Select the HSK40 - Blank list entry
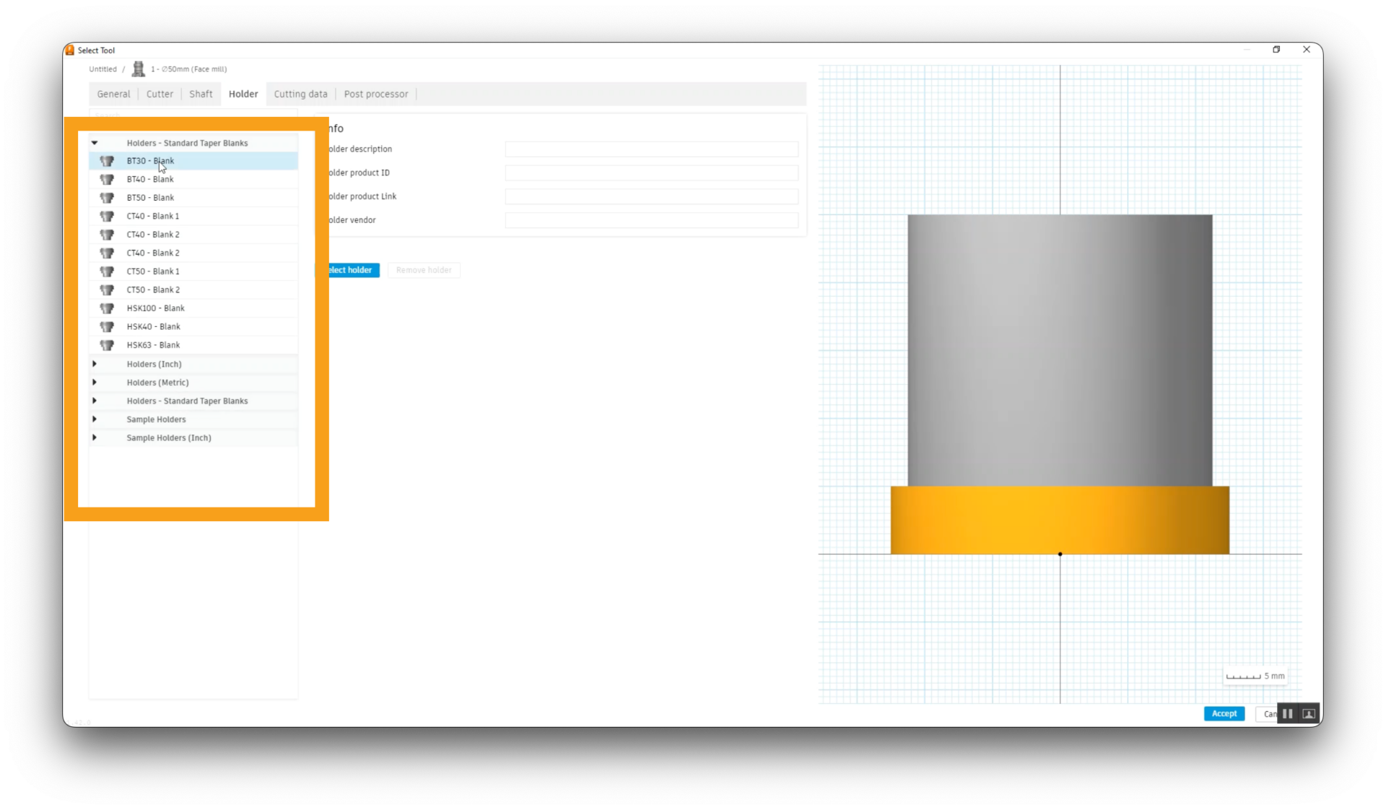 [x=154, y=326]
